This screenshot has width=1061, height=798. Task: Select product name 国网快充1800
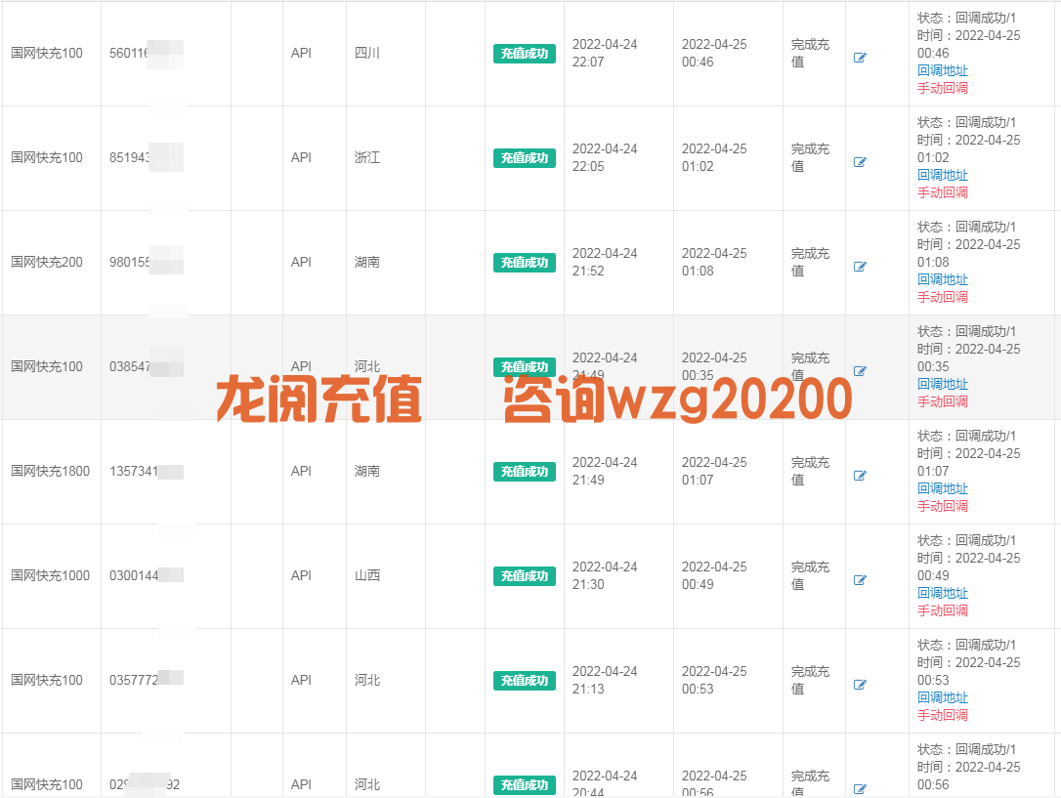[50, 472]
